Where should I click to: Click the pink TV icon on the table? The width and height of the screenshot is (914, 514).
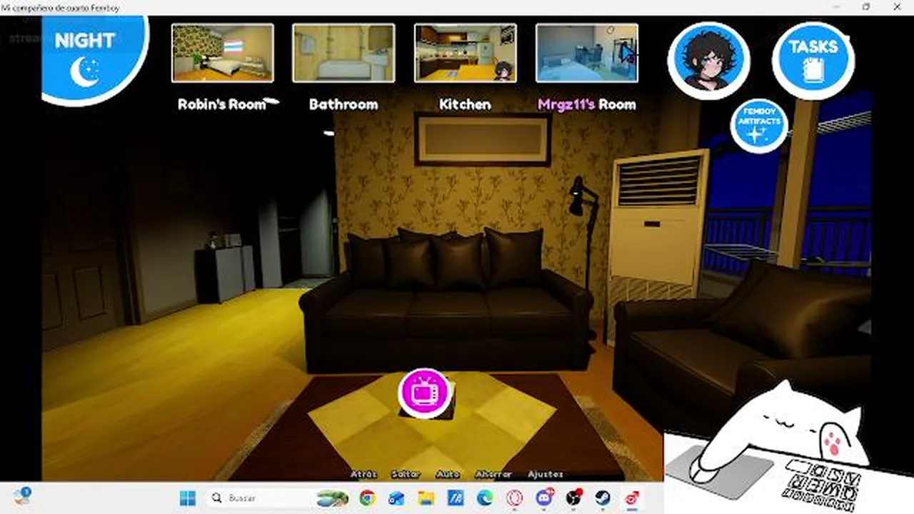coord(426,392)
